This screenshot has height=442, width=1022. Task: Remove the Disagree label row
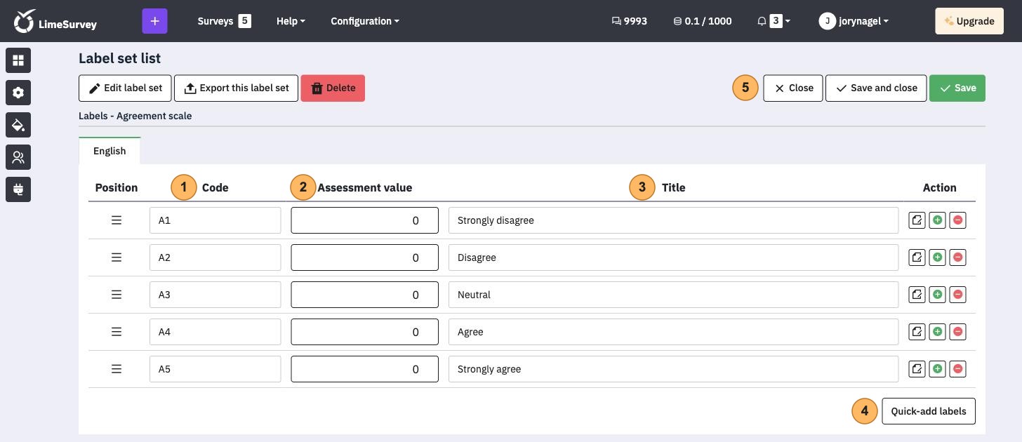957,257
